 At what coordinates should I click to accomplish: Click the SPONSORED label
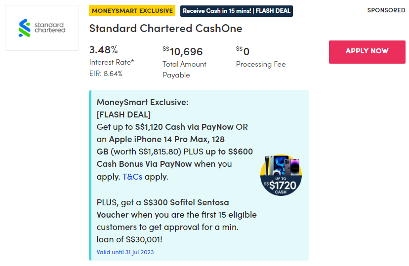pos(386,10)
